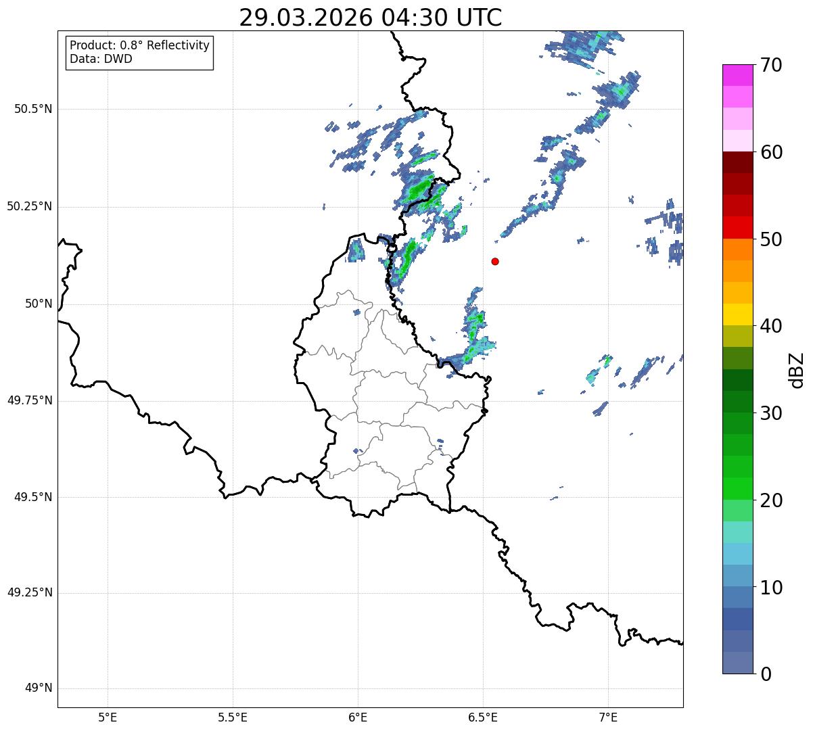Click the 7°E longitude label

click(608, 717)
